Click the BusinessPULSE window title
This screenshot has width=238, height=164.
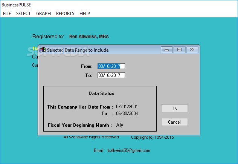point(16,5)
